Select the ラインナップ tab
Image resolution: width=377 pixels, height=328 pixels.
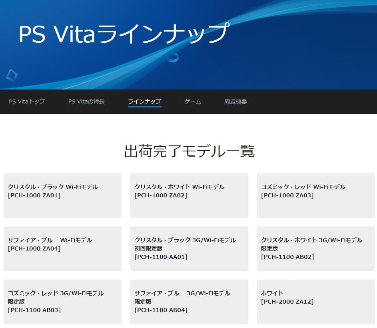pyautogui.click(x=144, y=101)
